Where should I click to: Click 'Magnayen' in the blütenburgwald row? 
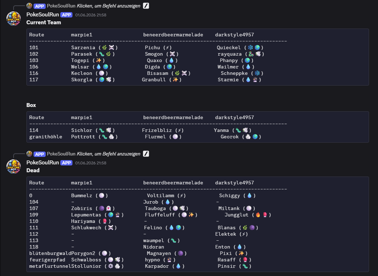pyautogui.click(x=159, y=254)
